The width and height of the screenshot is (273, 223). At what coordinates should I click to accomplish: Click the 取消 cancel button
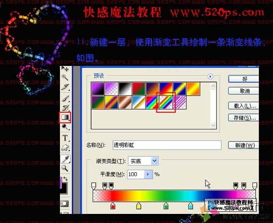point(244,91)
